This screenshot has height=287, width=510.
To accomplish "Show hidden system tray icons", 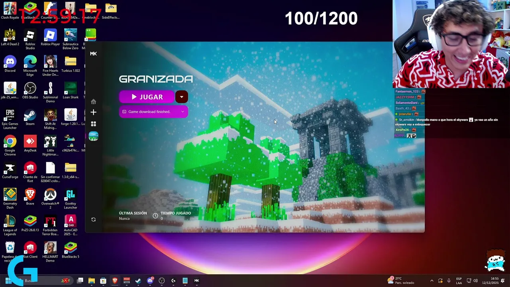I will [432, 281].
